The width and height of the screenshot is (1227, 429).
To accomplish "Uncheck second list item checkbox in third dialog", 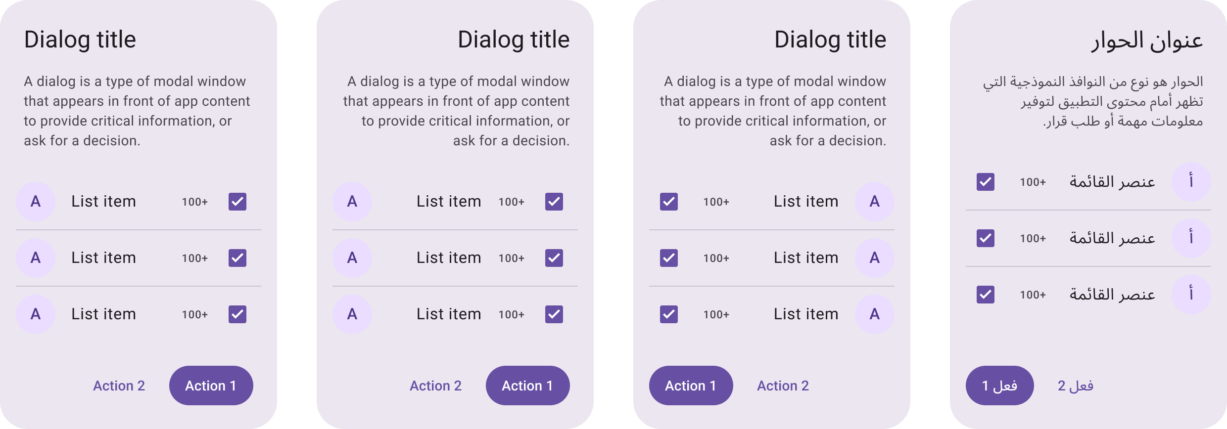I will click(x=669, y=258).
